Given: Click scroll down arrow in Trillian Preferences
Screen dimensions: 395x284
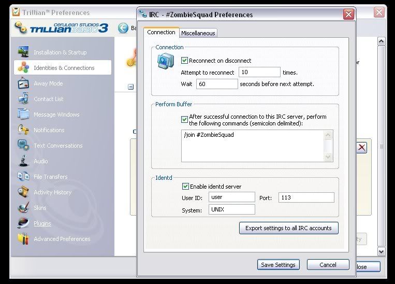Looking at the screenshot, I should coord(381,251).
